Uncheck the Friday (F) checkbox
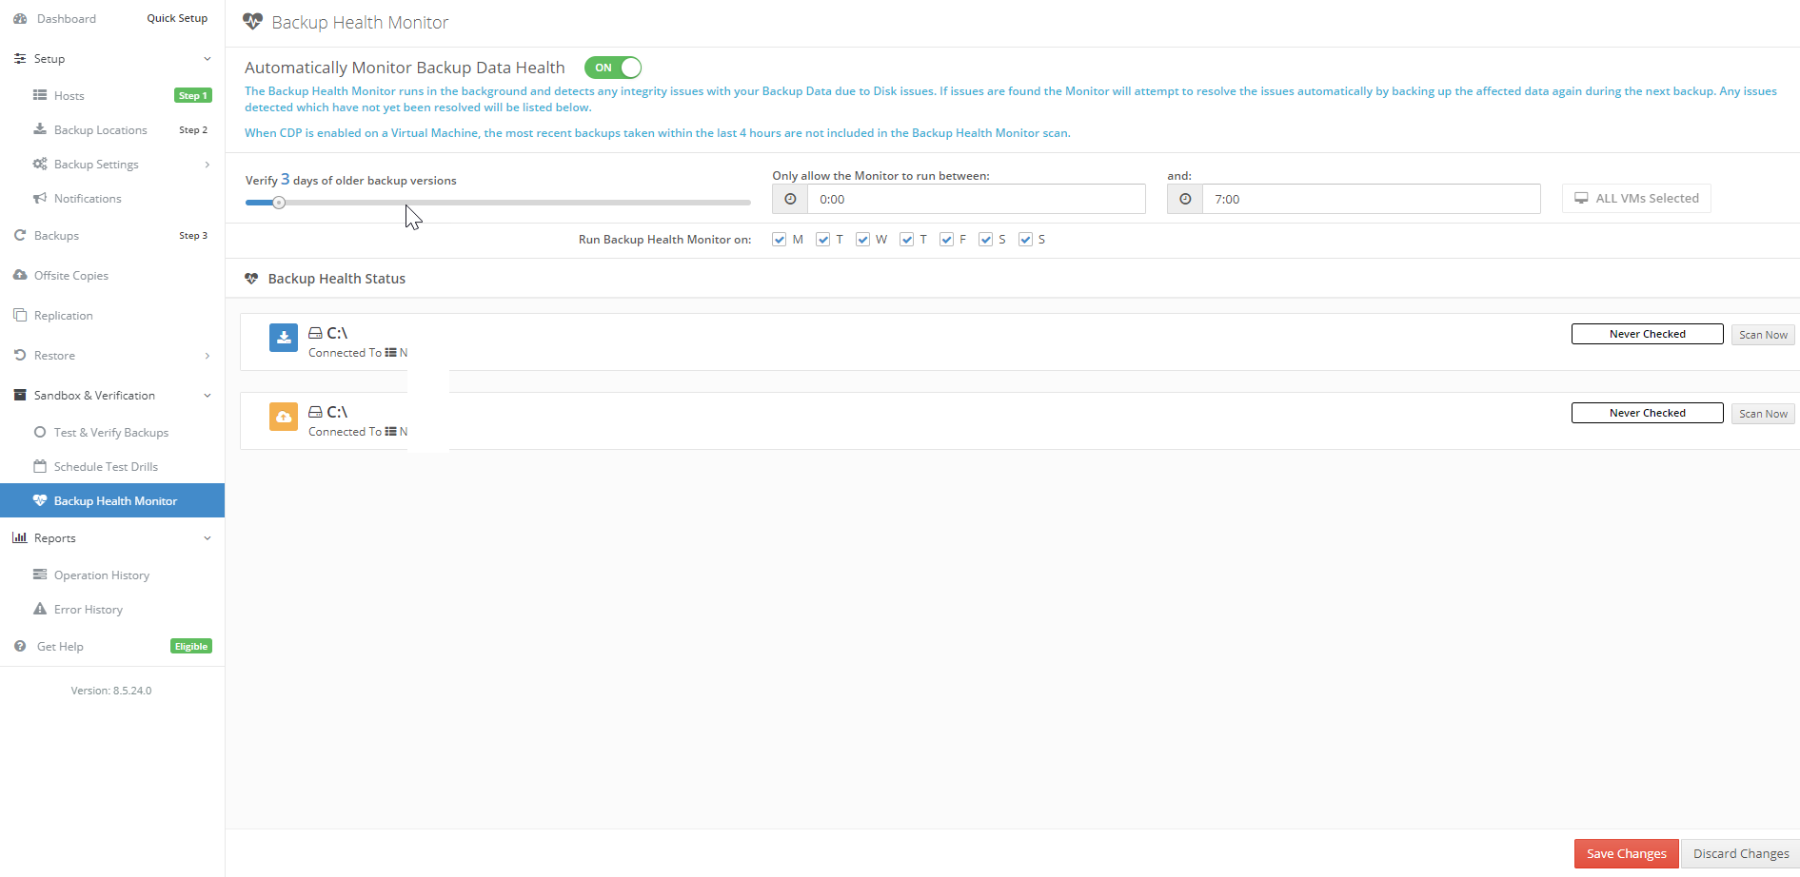The image size is (1800, 877). pos(946,240)
